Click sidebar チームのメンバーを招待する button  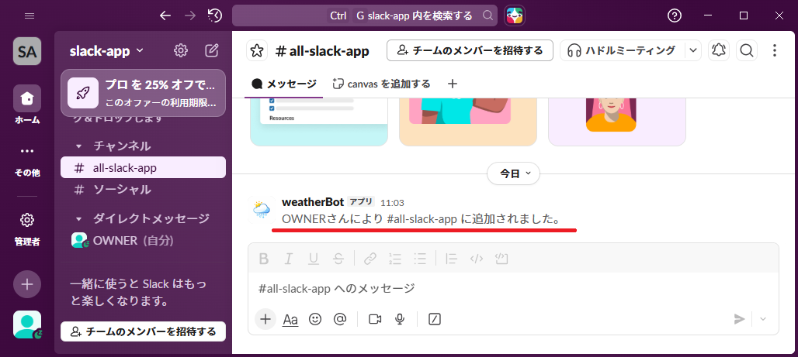pyautogui.click(x=143, y=332)
